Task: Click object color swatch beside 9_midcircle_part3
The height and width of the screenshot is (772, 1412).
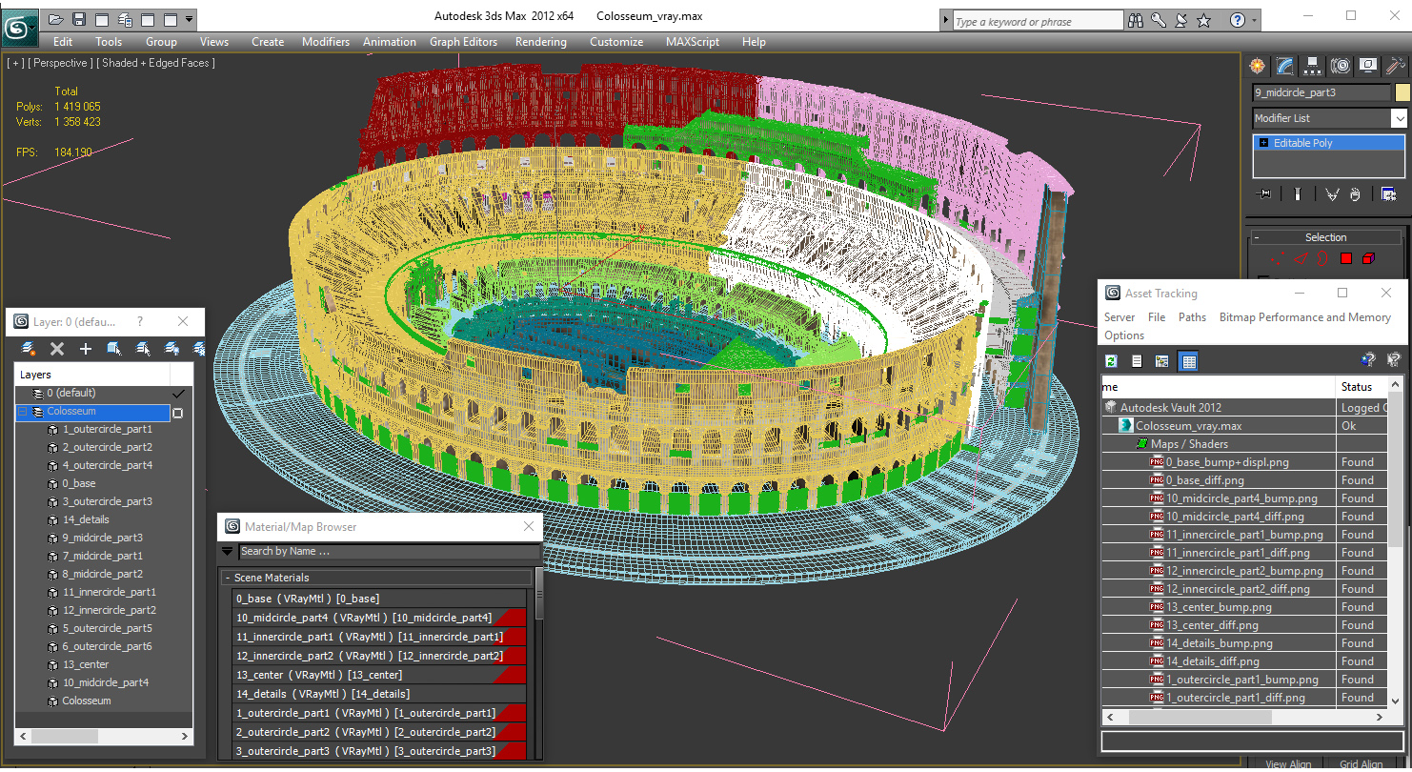Action: 1402,92
